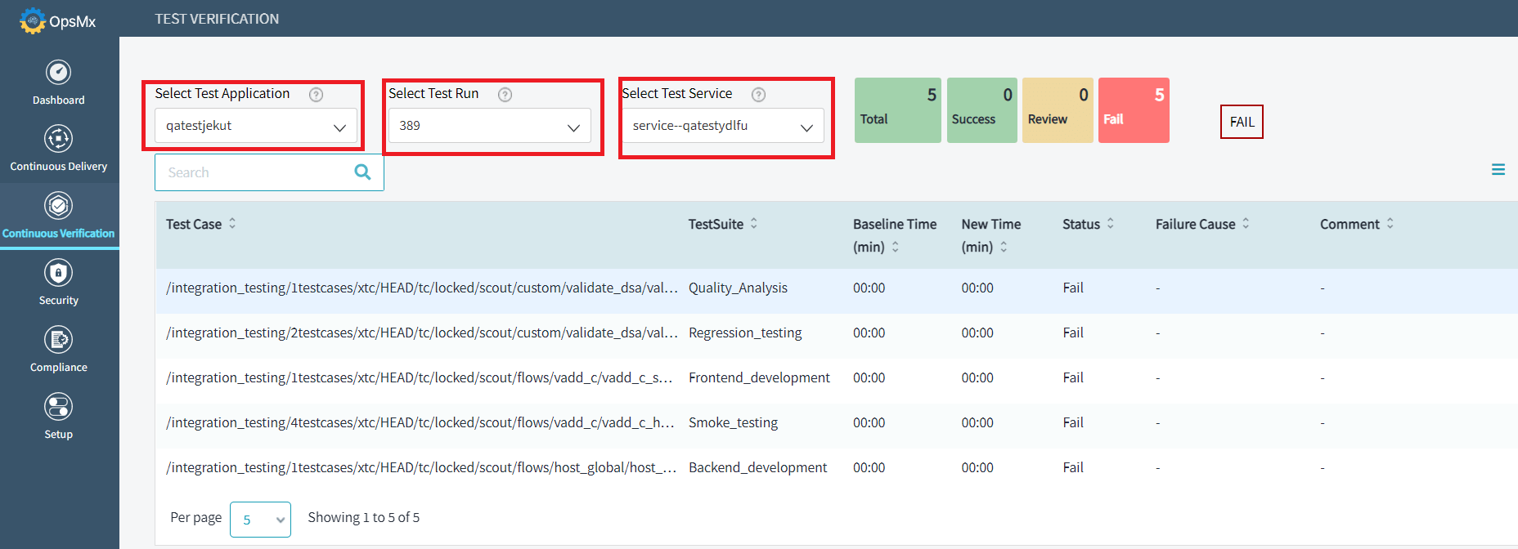Click the Regression_testing row test case path
Screen dimensions: 1518x549
pyautogui.click(x=422, y=333)
